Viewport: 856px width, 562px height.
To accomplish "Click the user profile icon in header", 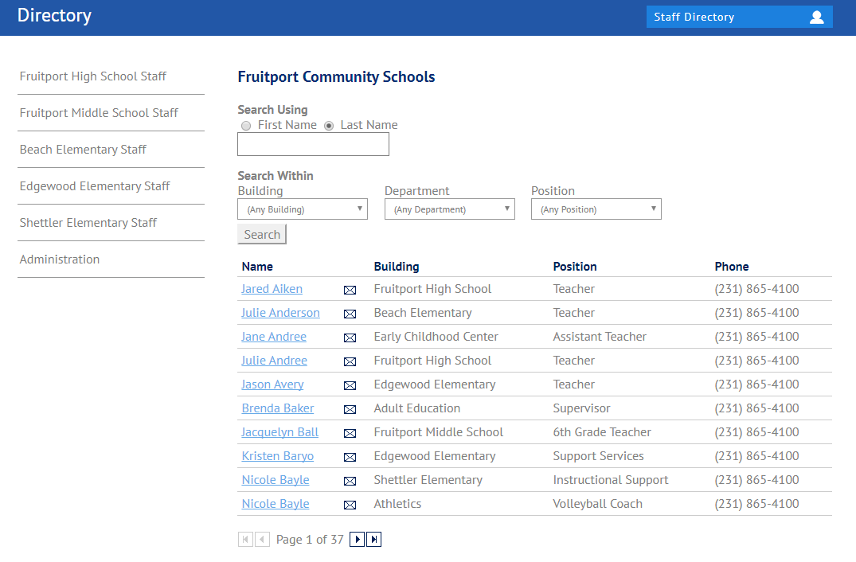I will pyautogui.click(x=816, y=17).
